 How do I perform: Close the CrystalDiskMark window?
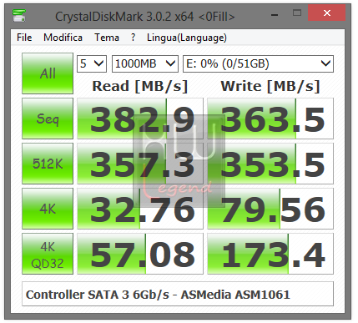[x=327, y=13]
